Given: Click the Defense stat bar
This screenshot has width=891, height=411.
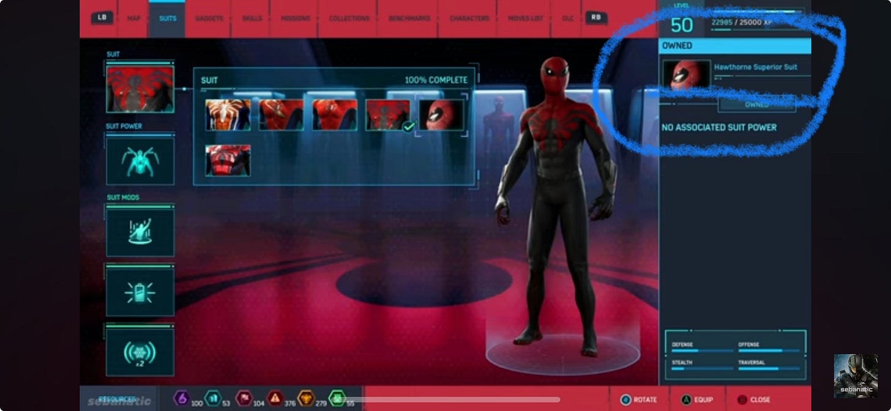Looking at the screenshot, I should tap(702, 350).
